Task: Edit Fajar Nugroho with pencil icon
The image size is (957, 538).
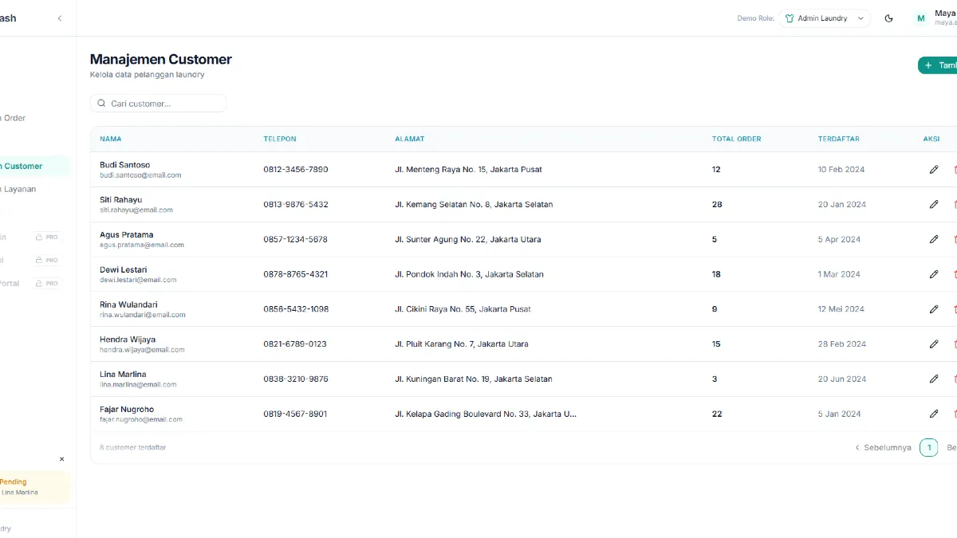Action: pos(934,414)
